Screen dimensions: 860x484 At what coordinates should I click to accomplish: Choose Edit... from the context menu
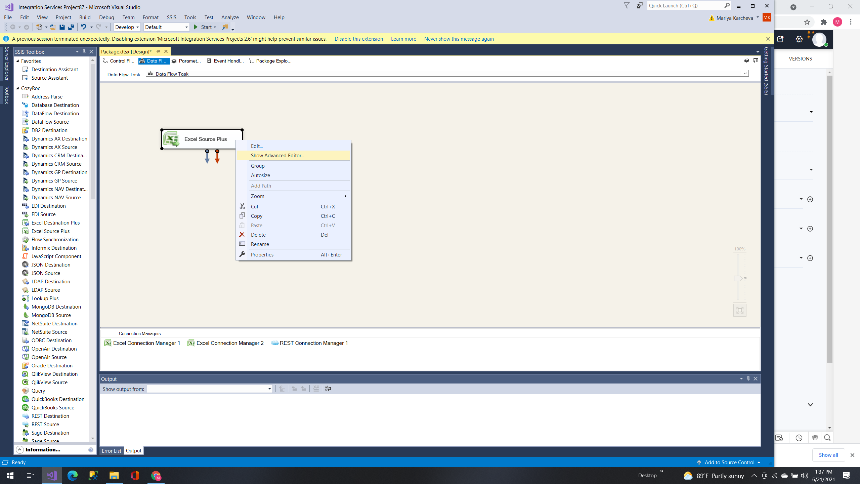[x=293, y=146]
